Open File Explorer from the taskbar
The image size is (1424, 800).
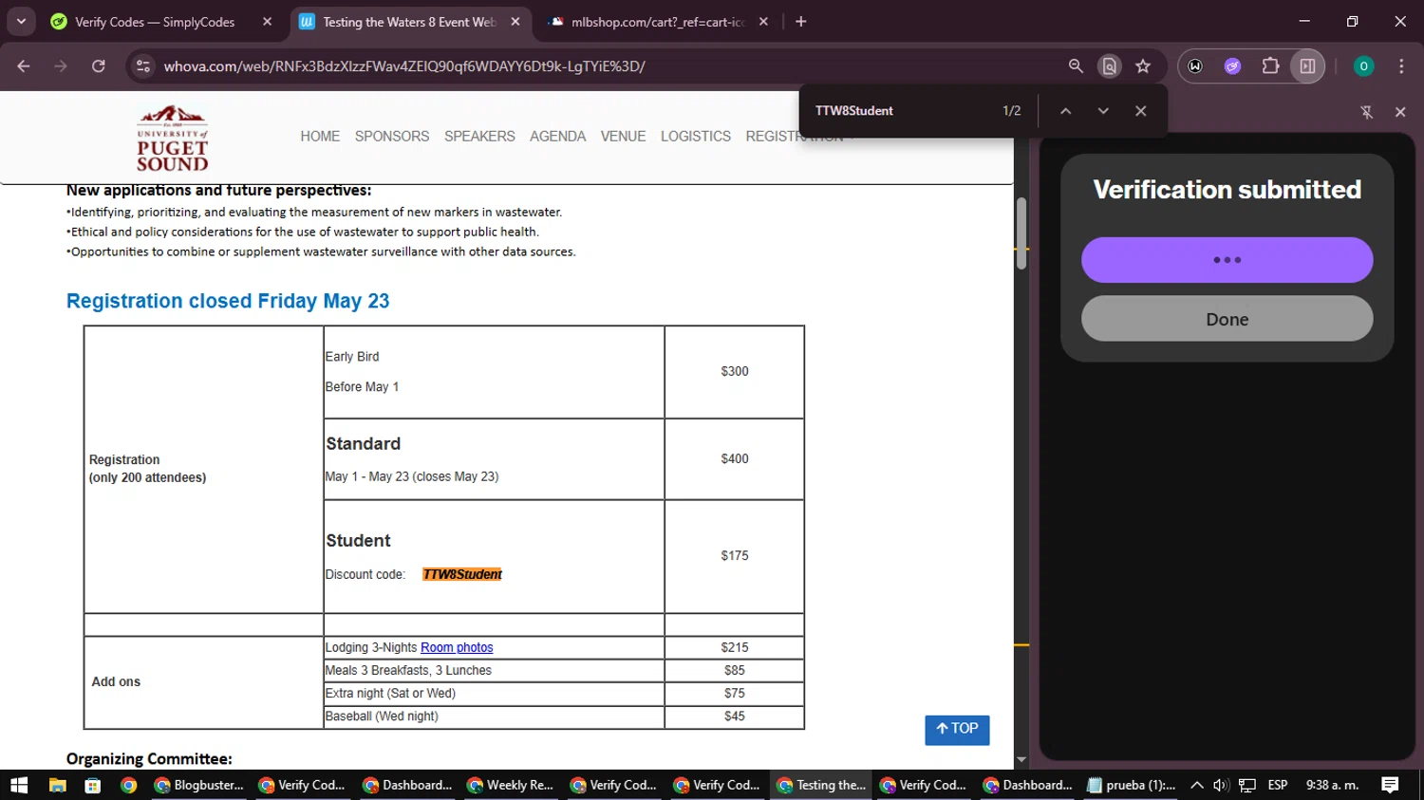tap(57, 785)
